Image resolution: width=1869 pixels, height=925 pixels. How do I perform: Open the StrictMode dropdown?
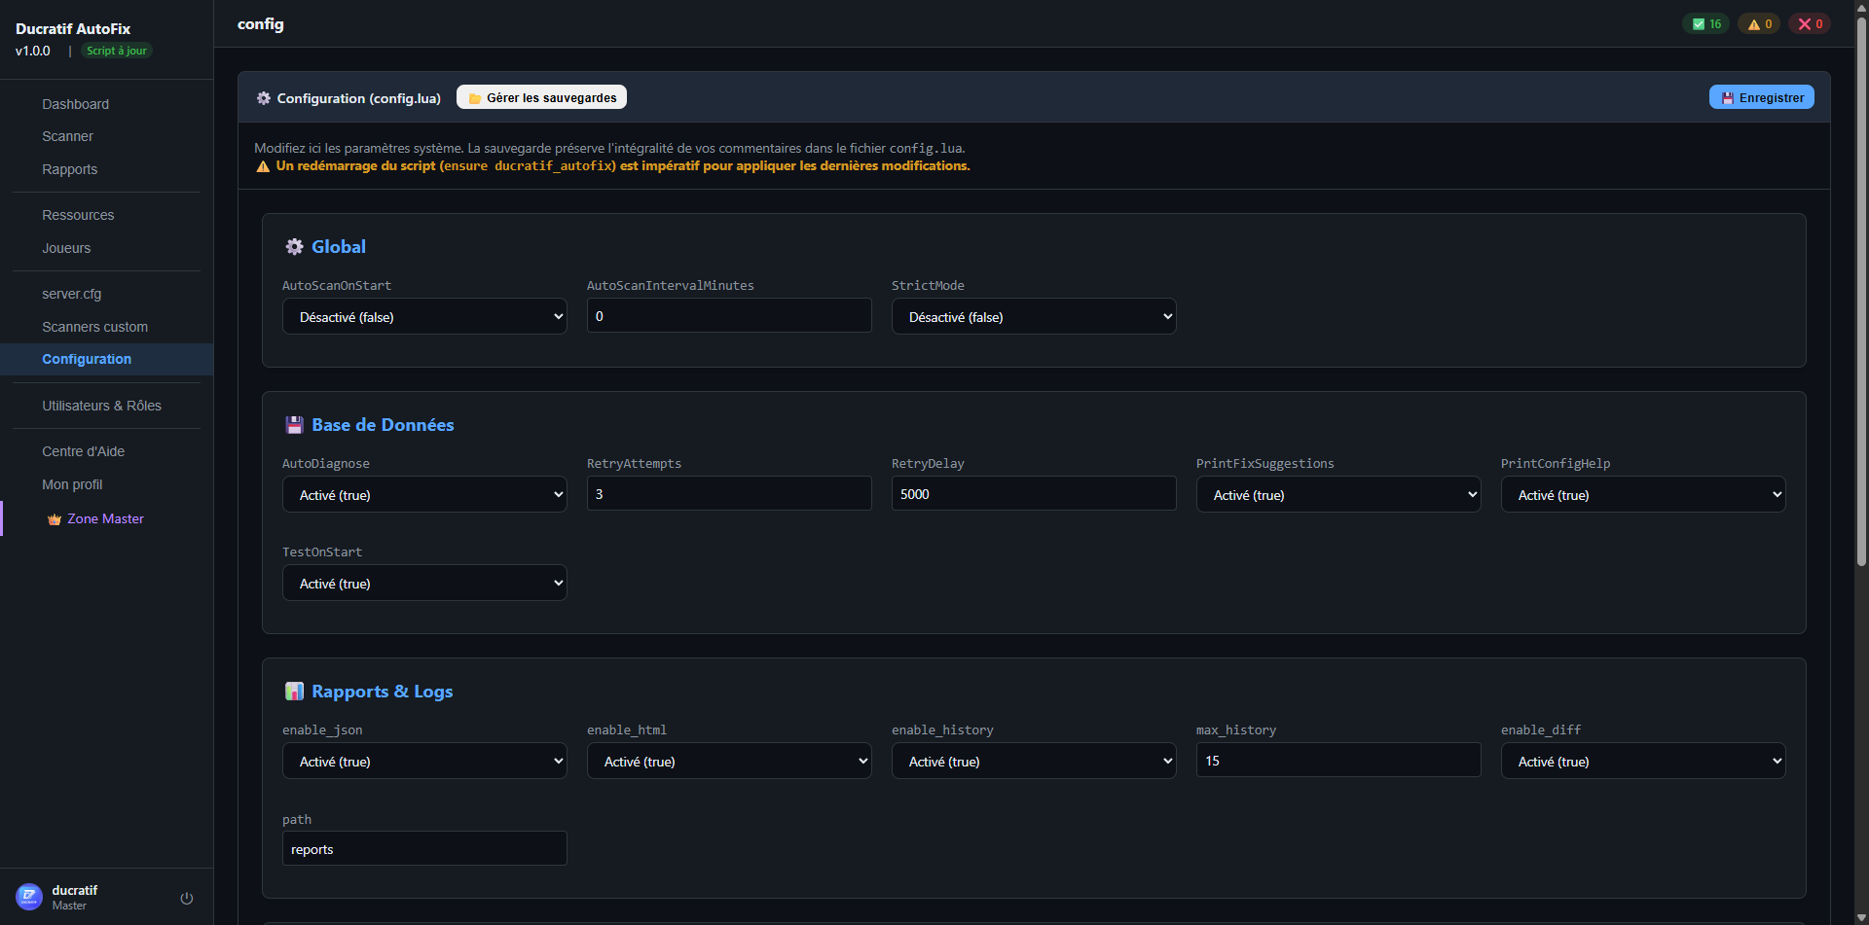tap(1033, 316)
